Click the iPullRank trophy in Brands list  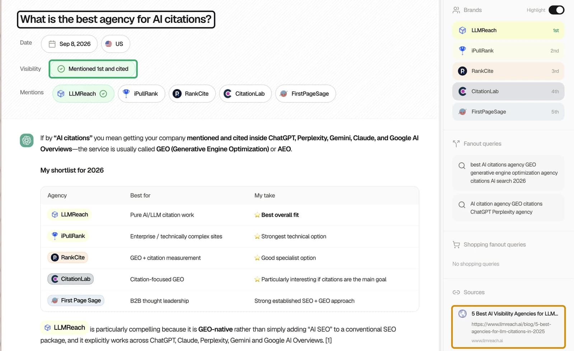pos(463,51)
